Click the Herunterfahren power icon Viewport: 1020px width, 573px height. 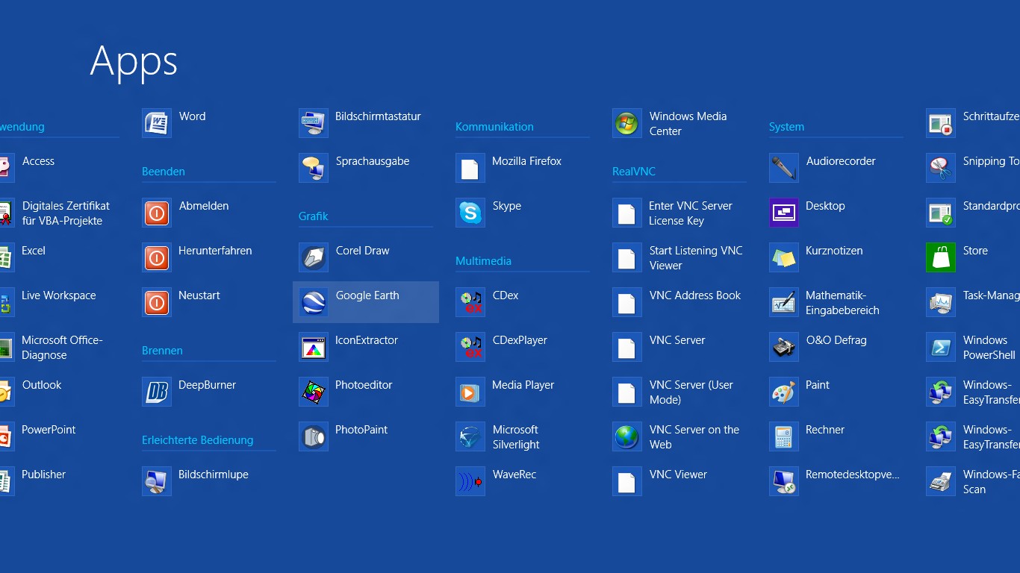coord(157,257)
